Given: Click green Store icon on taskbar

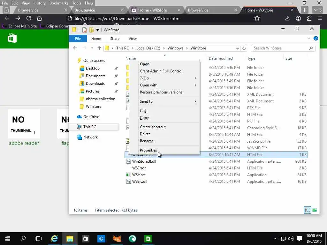Looking at the screenshot, I should (x=148, y=239).
